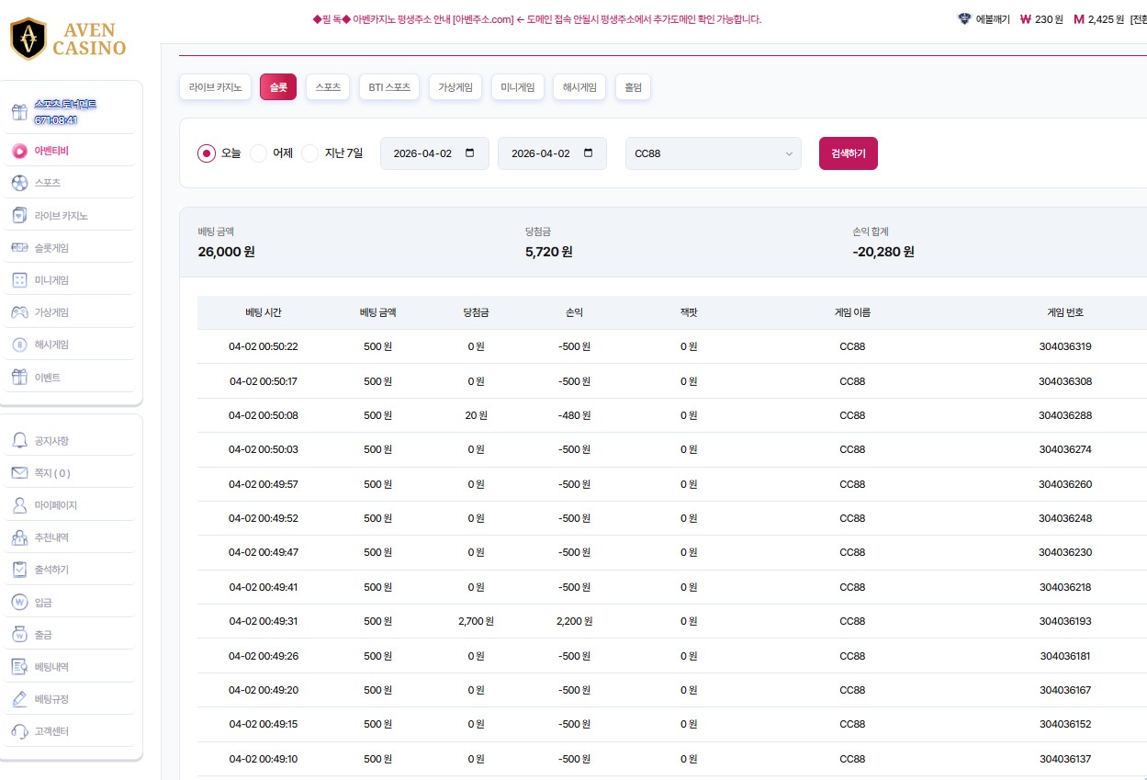The image size is (1147, 780).
Task: Switch to the 라이브 카지노 tab
Action: tap(215, 87)
